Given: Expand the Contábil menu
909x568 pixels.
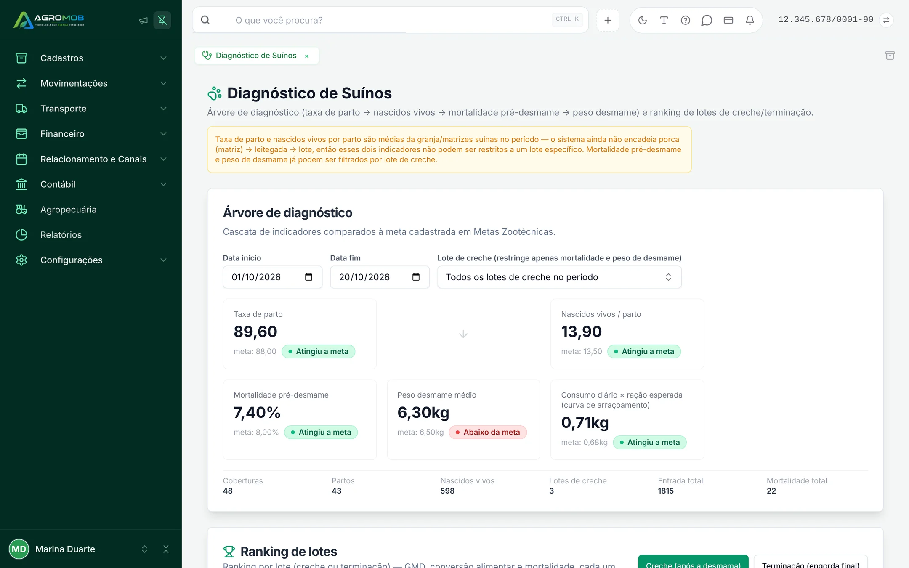Looking at the screenshot, I should [91, 184].
